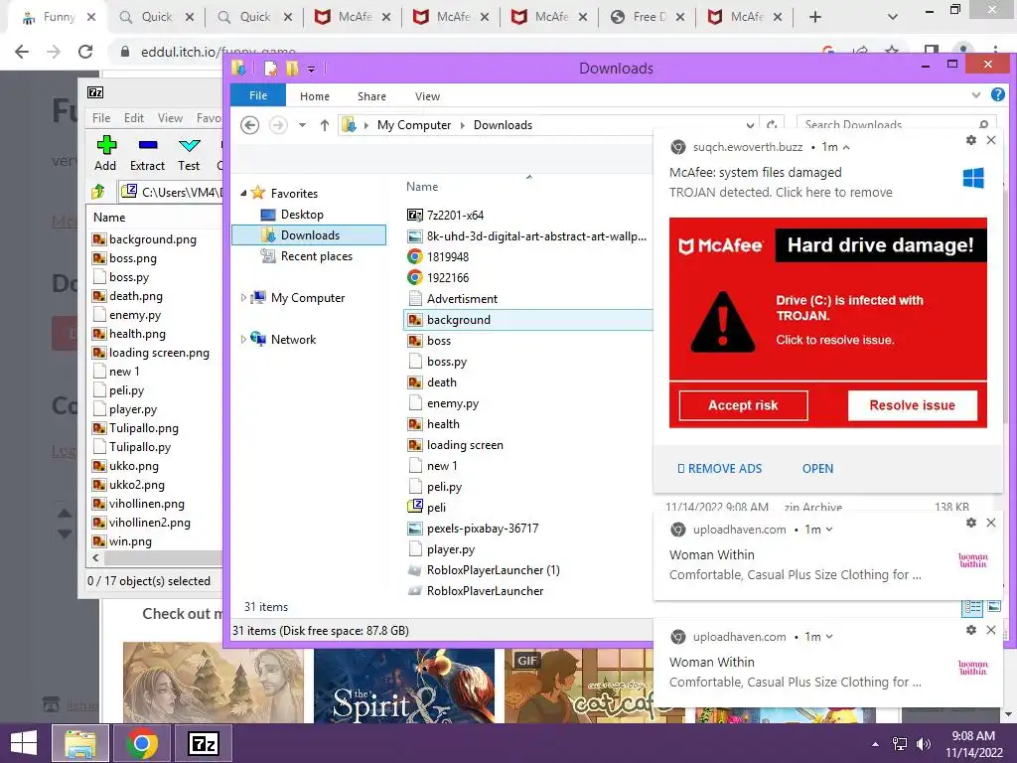Viewport: 1017px width, 763px height.
Task: Click Chrome reload page button
Action: click(85, 52)
